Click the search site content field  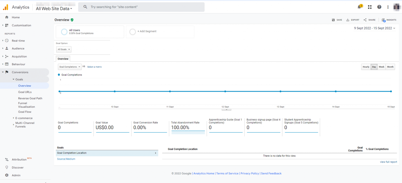pyautogui.click(x=141, y=7)
